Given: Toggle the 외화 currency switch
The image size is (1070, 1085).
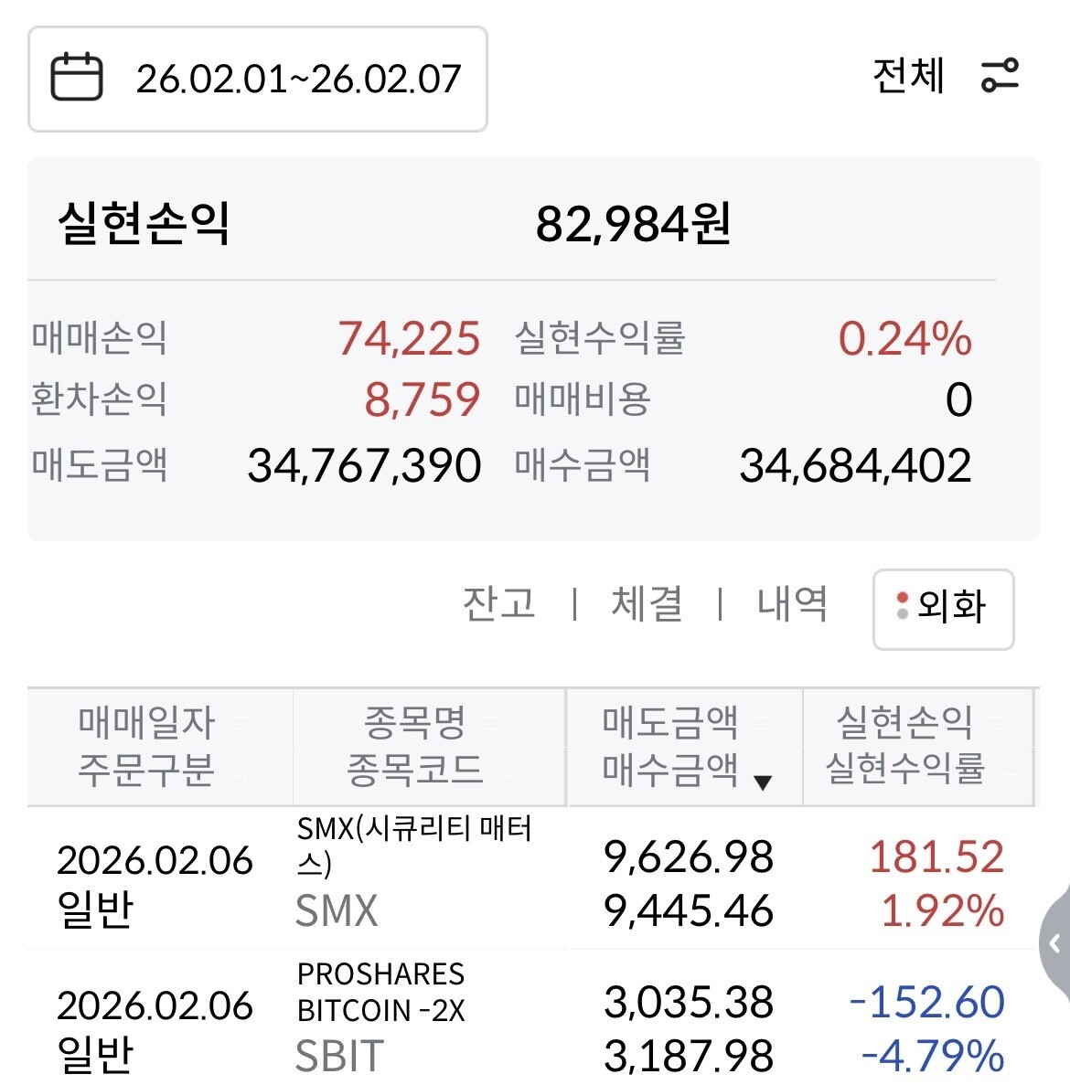Looking at the screenshot, I should (943, 609).
